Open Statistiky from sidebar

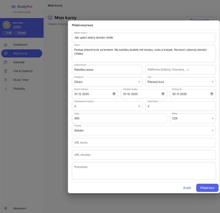click(x=21, y=89)
